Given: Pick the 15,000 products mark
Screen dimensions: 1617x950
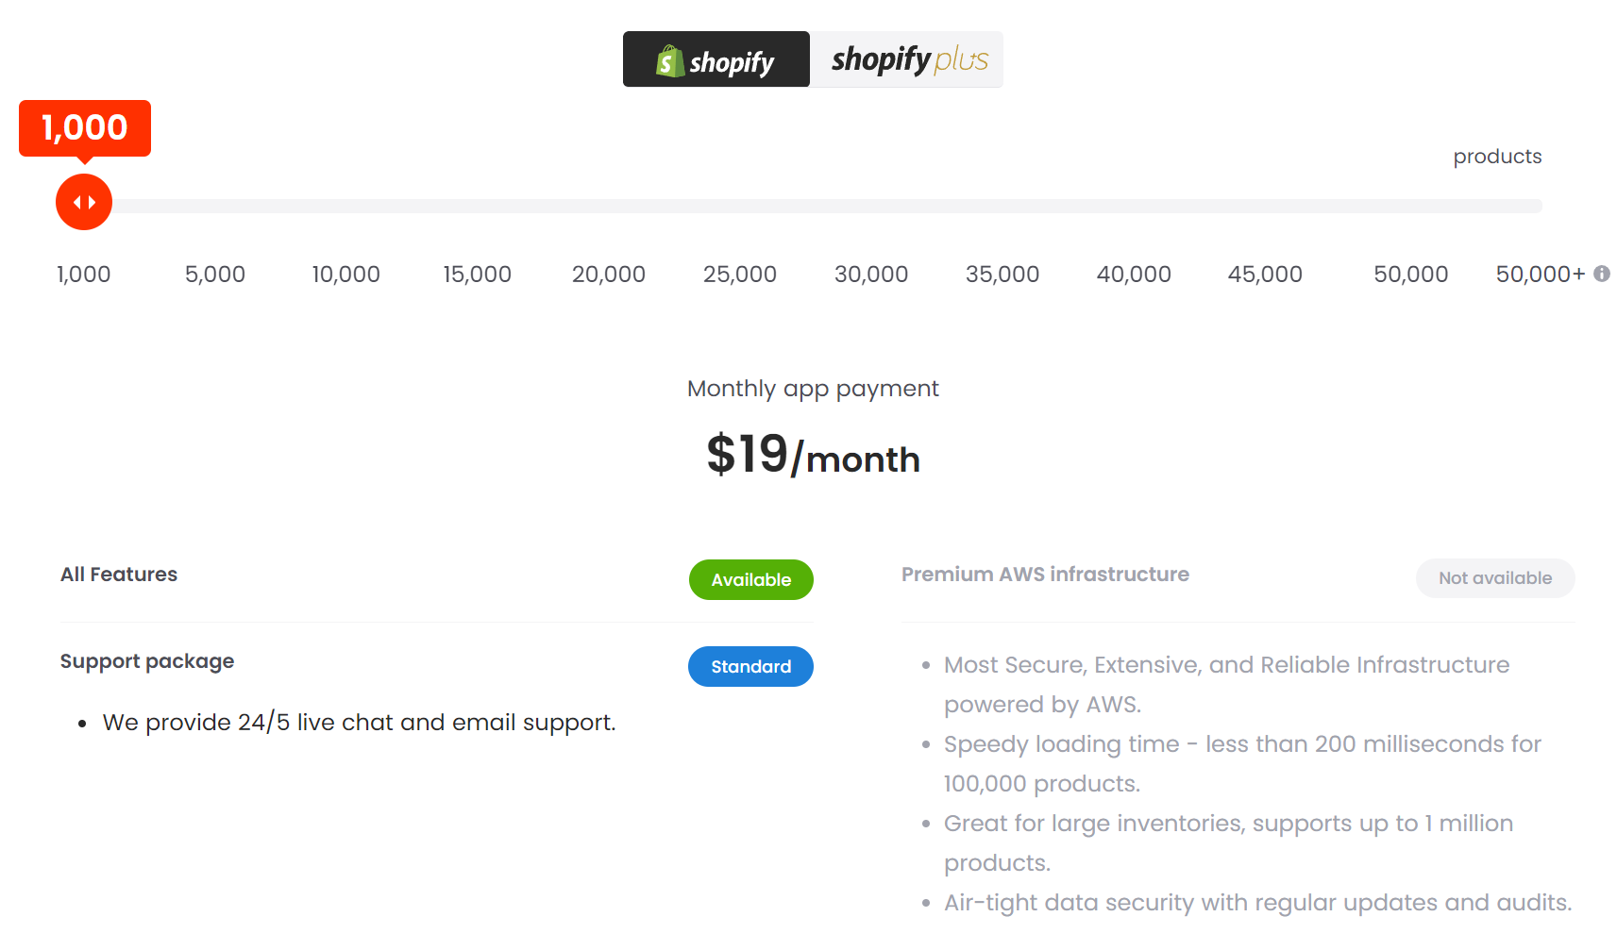Looking at the screenshot, I should point(478,275).
